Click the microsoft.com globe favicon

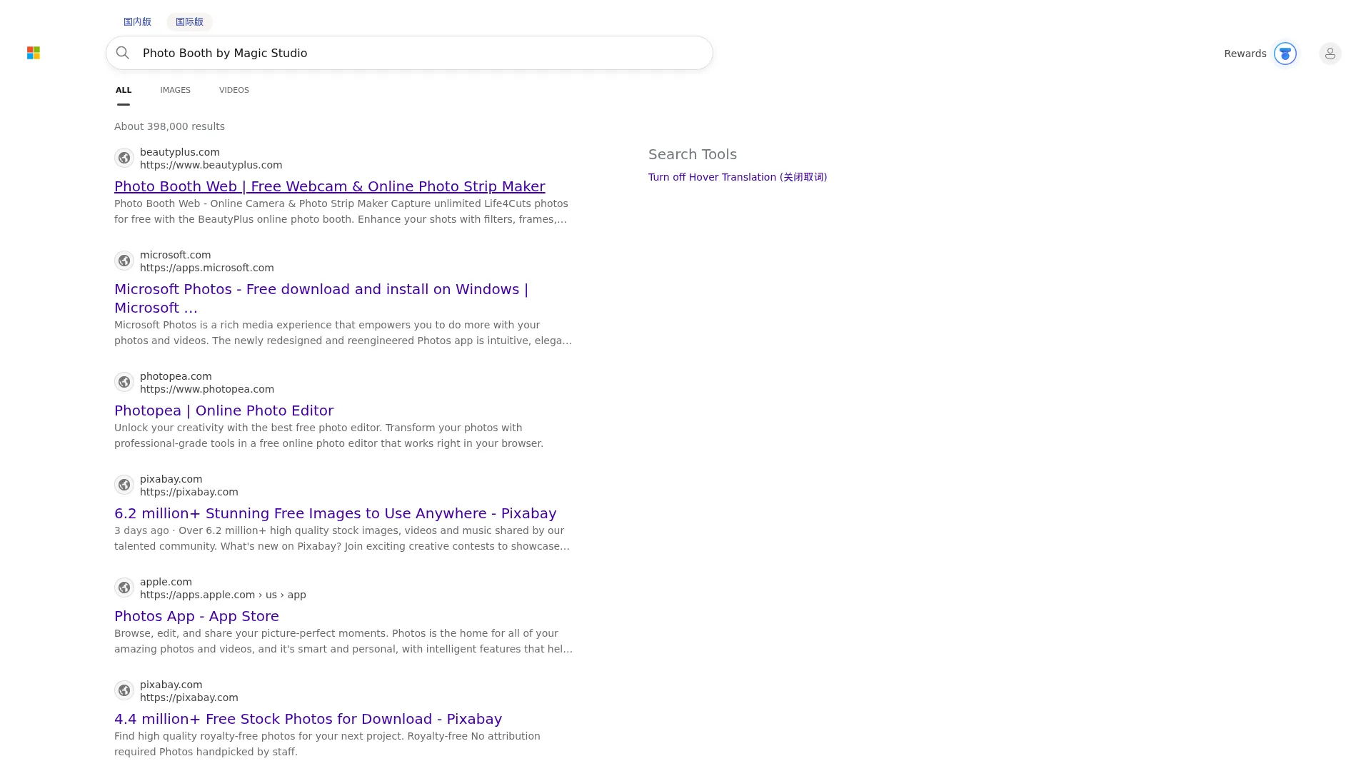coord(124,261)
